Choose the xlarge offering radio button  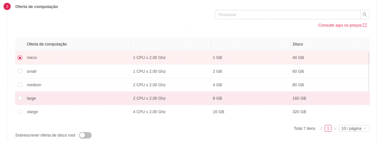pyautogui.click(x=20, y=112)
